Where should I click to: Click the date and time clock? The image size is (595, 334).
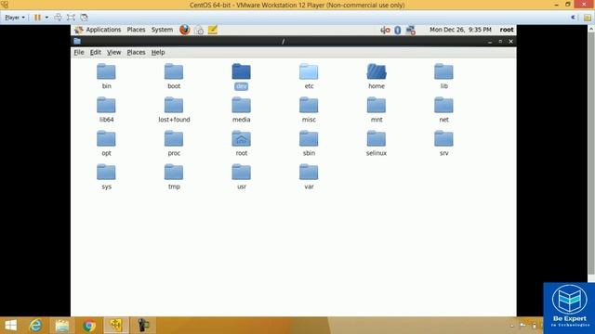click(460, 30)
